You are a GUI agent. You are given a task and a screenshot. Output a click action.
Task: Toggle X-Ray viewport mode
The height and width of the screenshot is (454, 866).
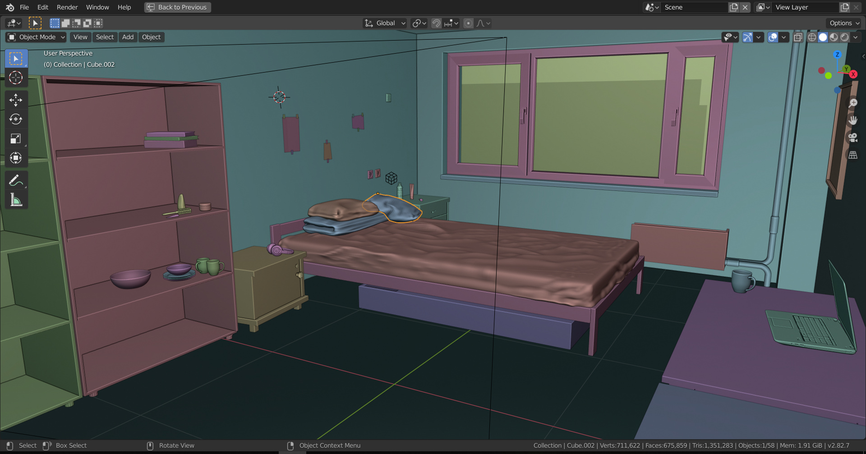pyautogui.click(x=798, y=37)
